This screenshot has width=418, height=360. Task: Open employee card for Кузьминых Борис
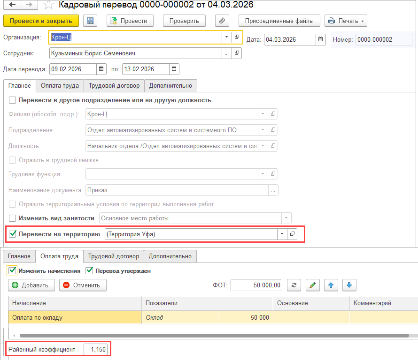point(237,53)
